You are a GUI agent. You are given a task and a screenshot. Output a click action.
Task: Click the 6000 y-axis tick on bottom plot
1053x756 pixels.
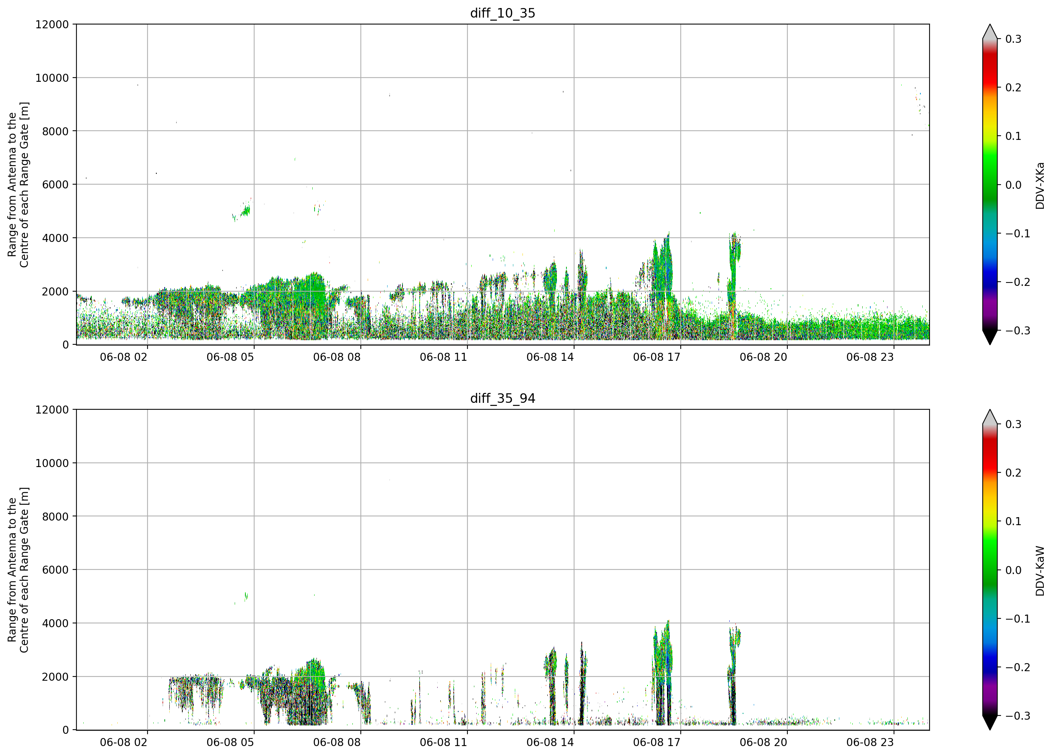tap(55, 570)
